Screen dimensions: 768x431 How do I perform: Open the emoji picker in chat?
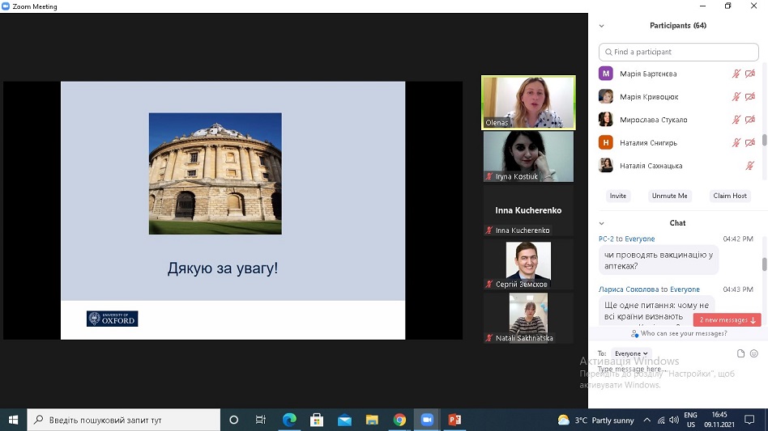click(x=753, y=353)
